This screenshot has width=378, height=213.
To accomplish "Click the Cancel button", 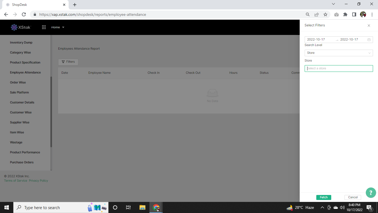I will point(353,197).
